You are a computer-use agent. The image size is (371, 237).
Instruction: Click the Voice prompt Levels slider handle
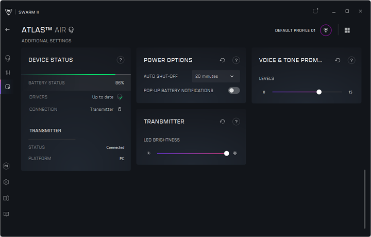(319, 92)
